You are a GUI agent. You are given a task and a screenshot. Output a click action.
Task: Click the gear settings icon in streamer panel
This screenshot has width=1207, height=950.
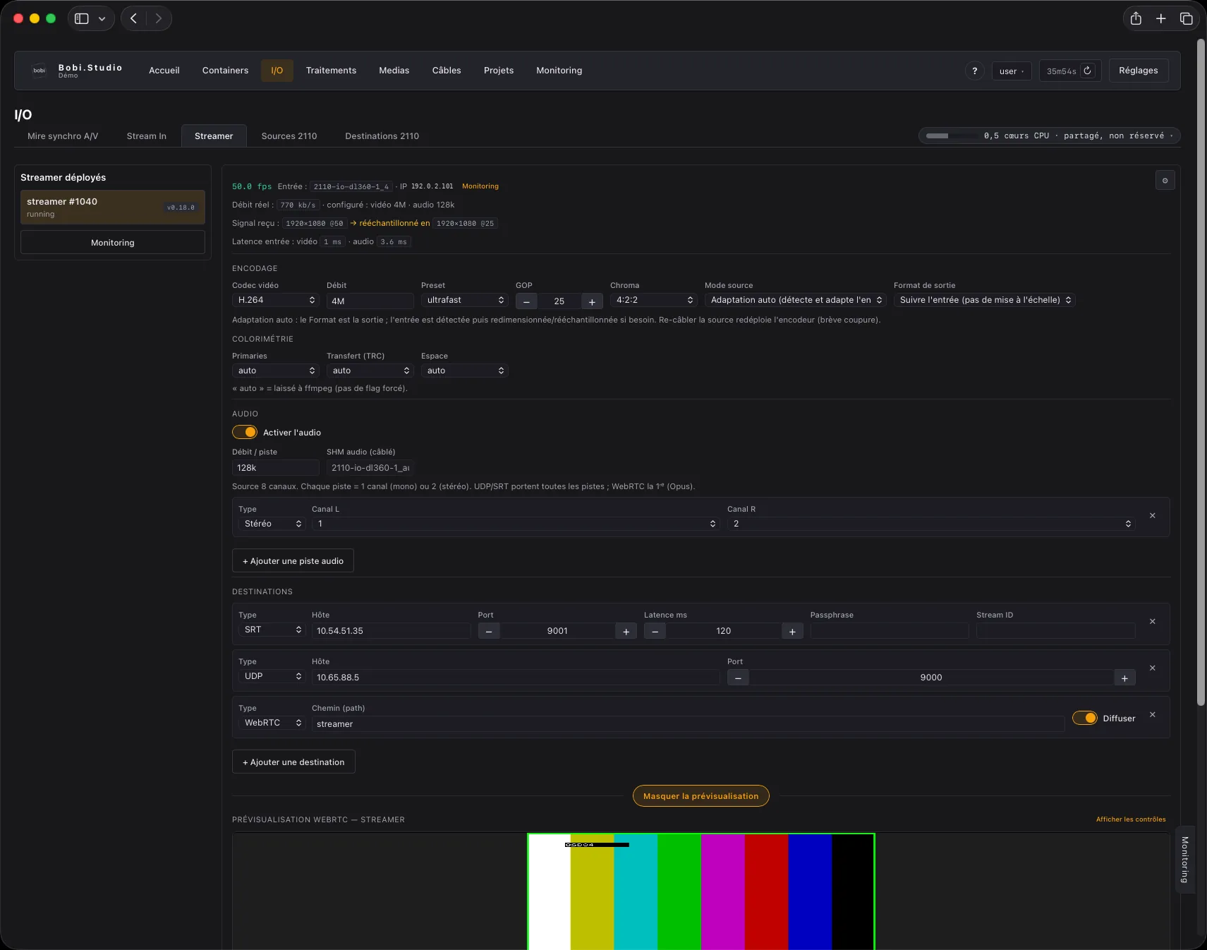(x=1165, y=181)
